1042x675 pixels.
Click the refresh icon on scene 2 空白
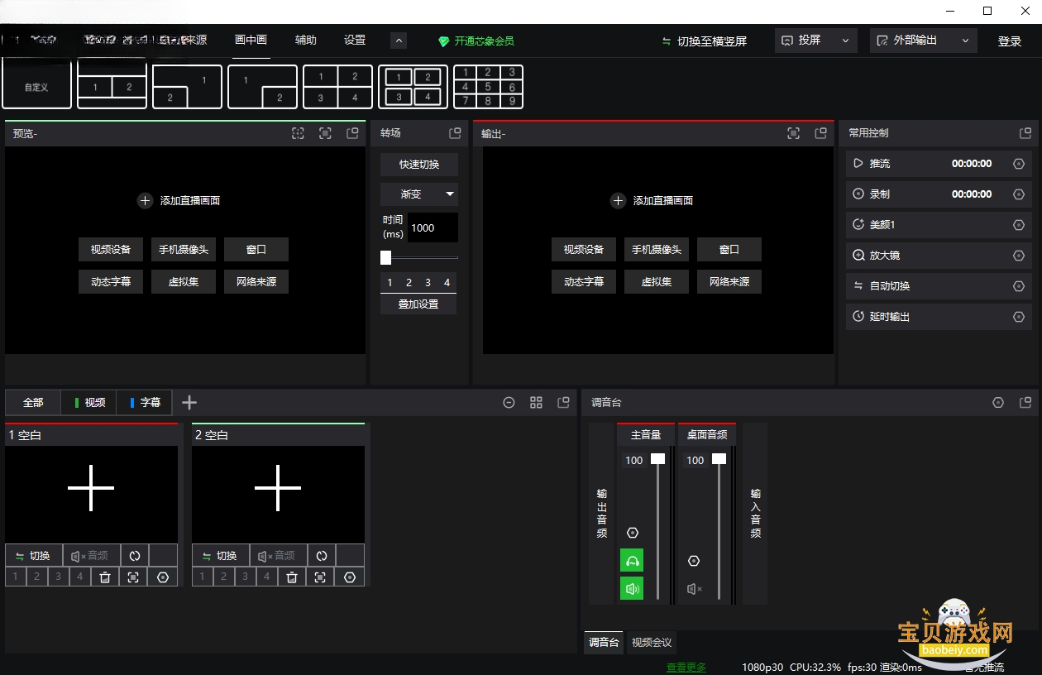pos(322,556)
